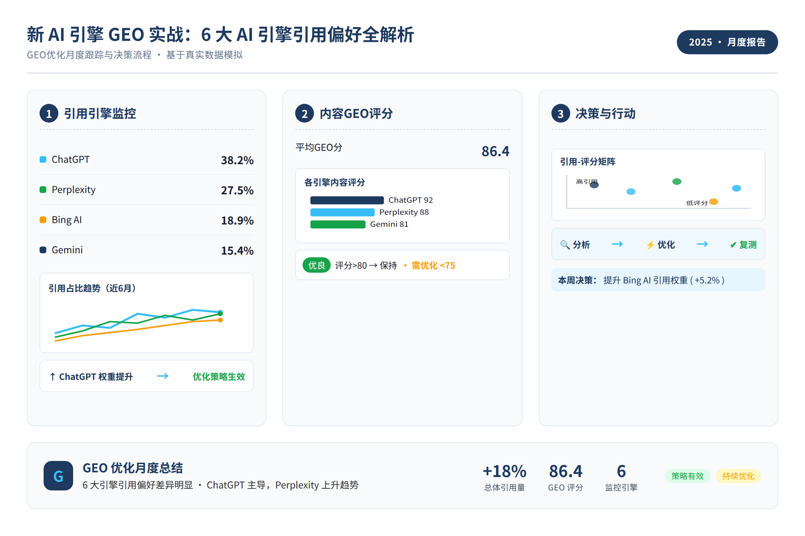
Task: Click the navy dot in the 引用-评分矩阵 chart
Action: click(594, 185)
